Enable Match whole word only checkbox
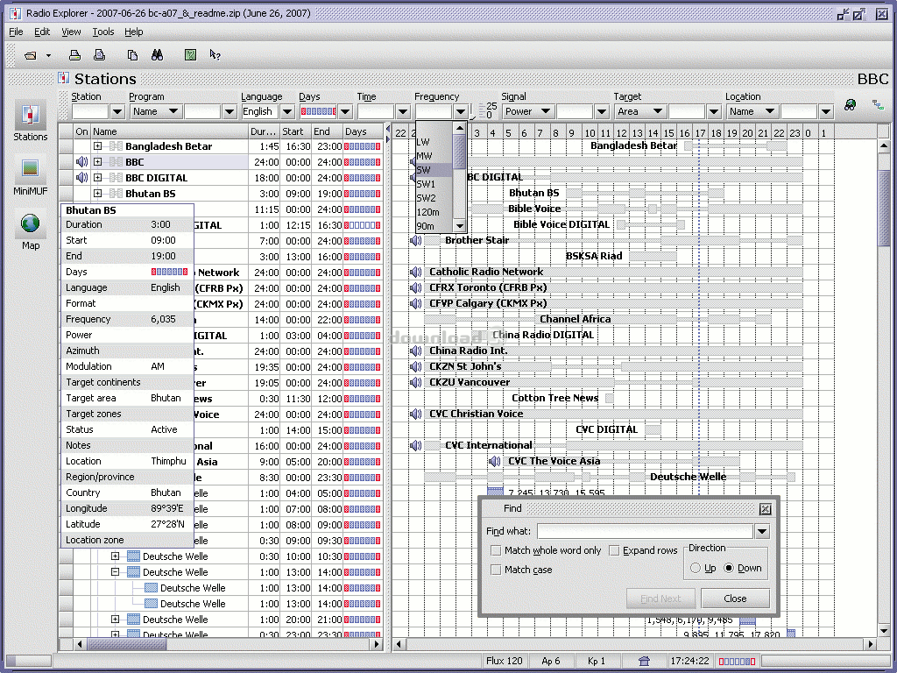The height and width of the screenshot is (673, 897). pos(496,550)
